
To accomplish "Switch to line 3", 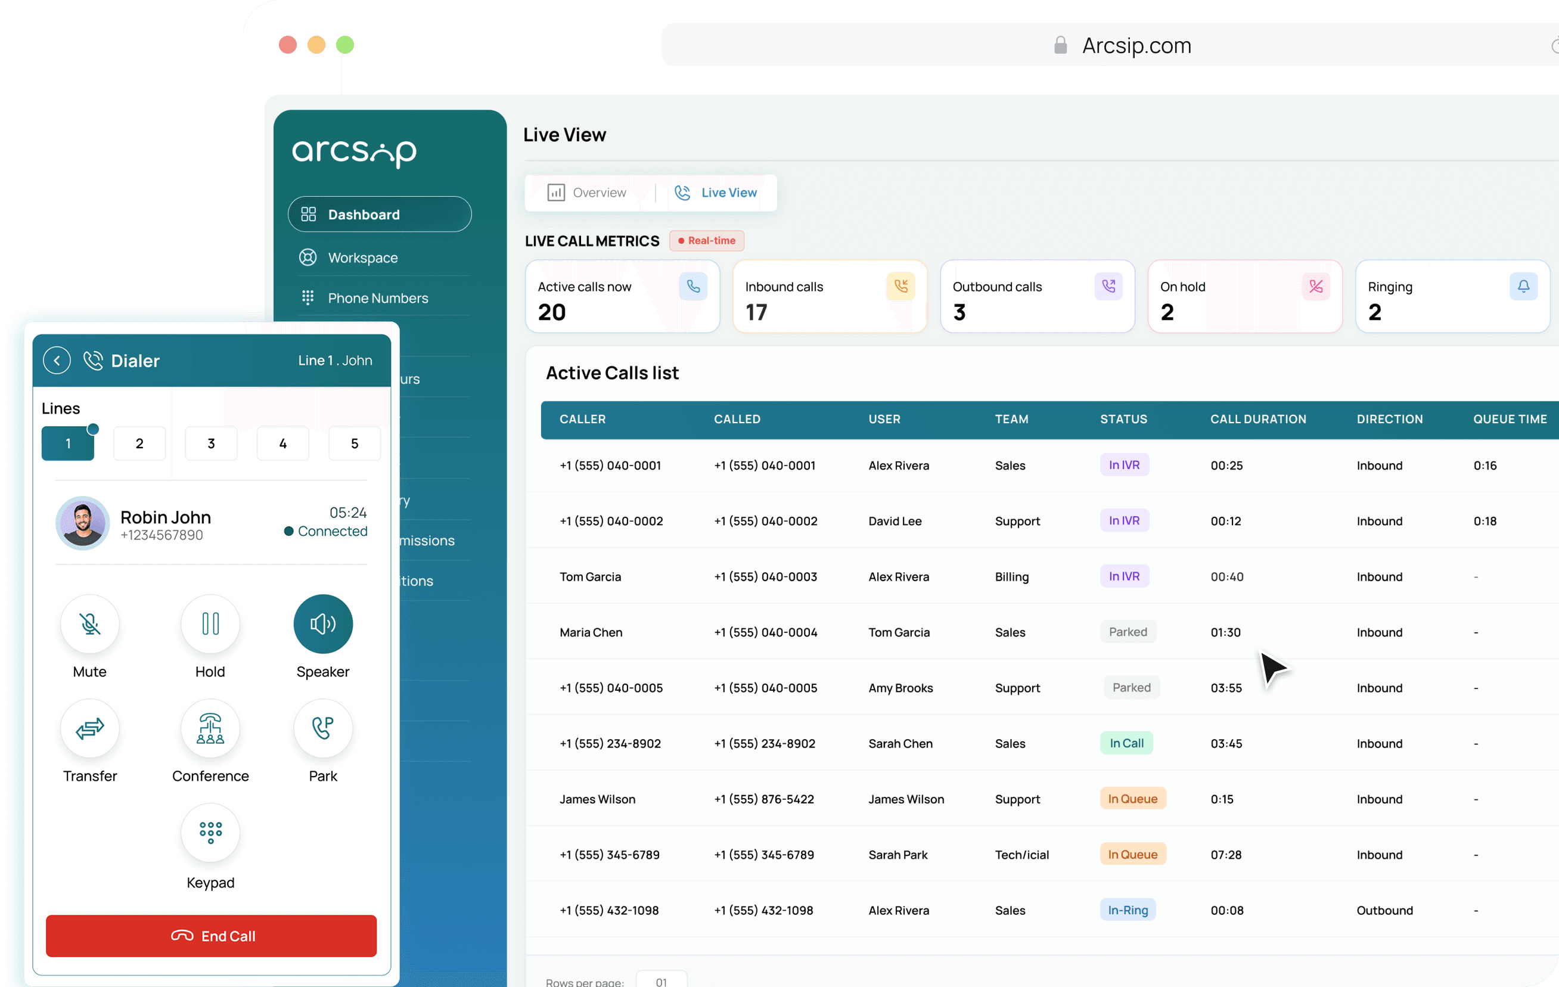I will coord(211,443).
